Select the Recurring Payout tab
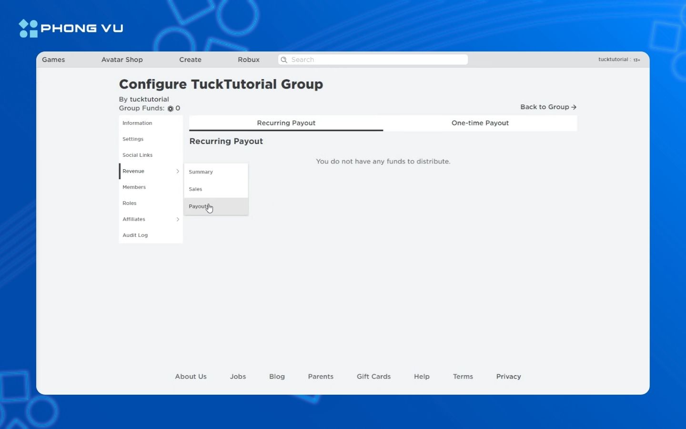Image resolution: width=686 pixels, height=429 pixels. coord(286,123)
